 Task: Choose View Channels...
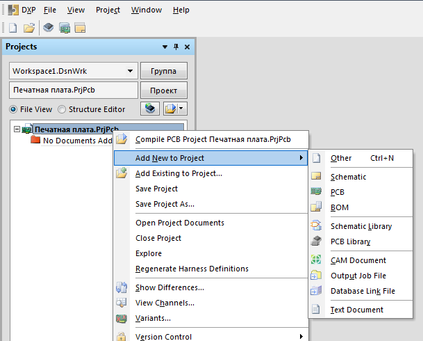211,303
